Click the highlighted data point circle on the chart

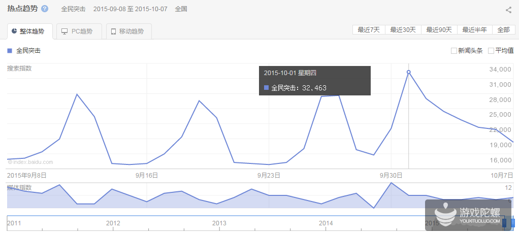pyautogui.click(x=409, y=72)
